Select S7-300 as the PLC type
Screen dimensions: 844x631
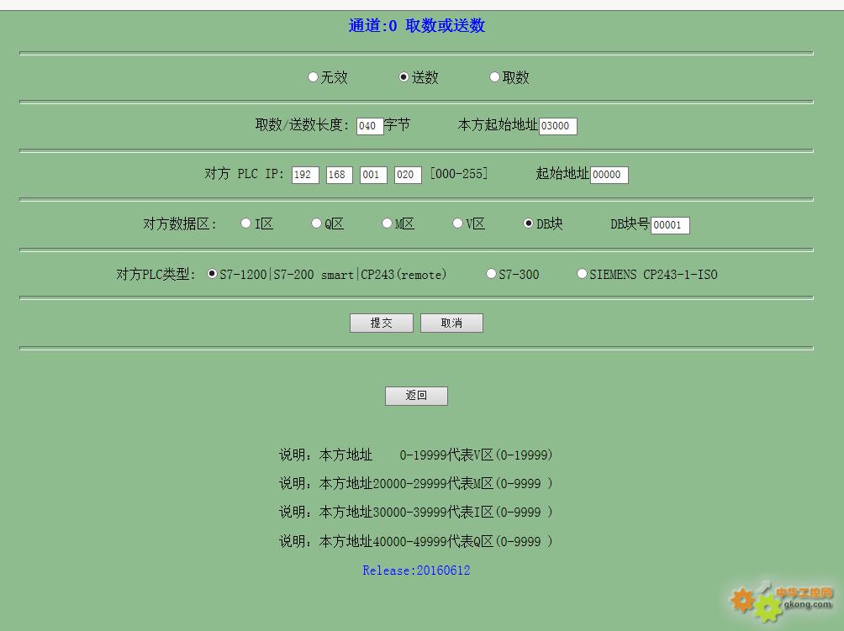point(491,274)
